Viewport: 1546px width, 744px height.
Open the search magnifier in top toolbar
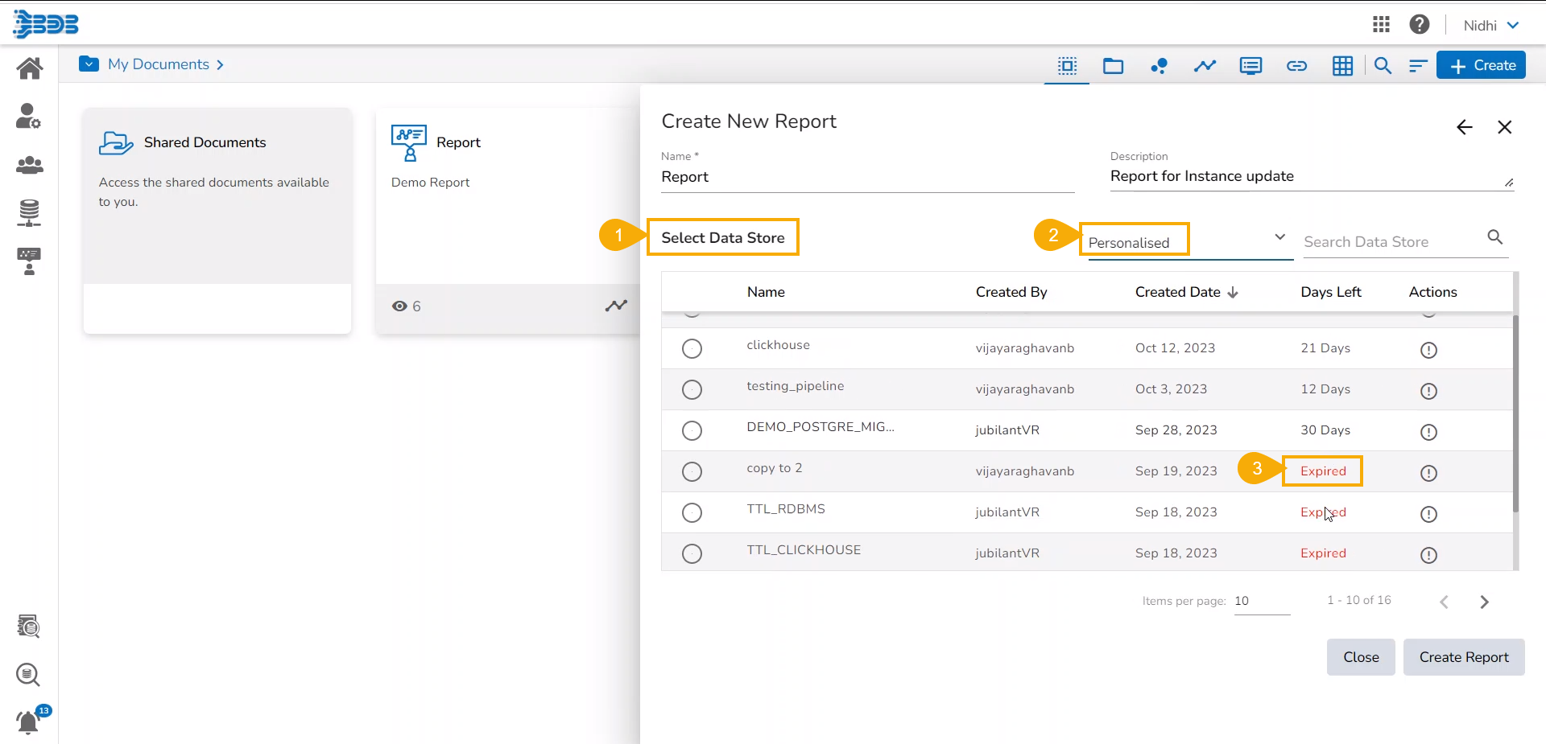(x=1383, y=66)
